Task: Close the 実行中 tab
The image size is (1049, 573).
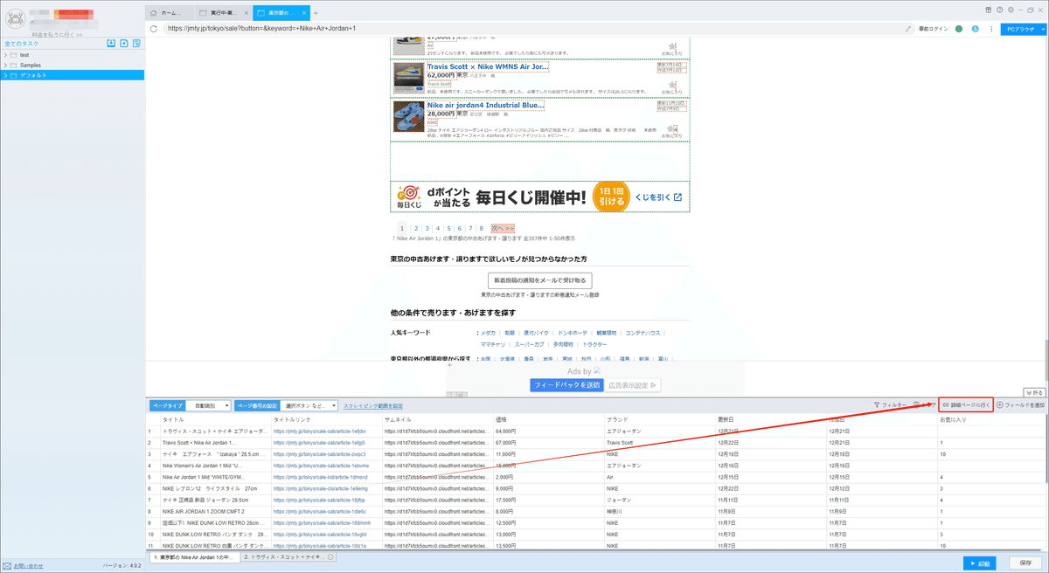Action: [x=245, y=13]
